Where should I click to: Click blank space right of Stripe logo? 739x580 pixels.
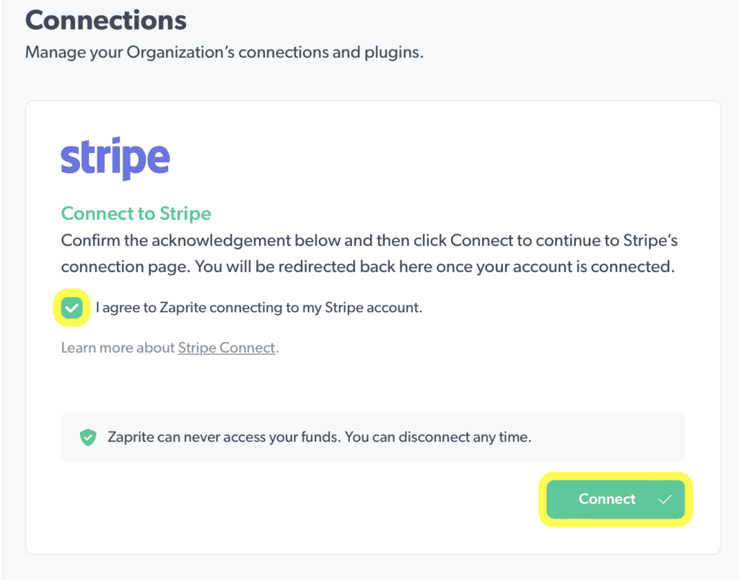(433, 160)
